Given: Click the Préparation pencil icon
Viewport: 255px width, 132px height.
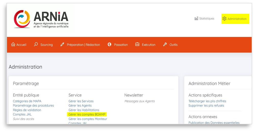Looking at the screenshot, I should tap(62, 45).
